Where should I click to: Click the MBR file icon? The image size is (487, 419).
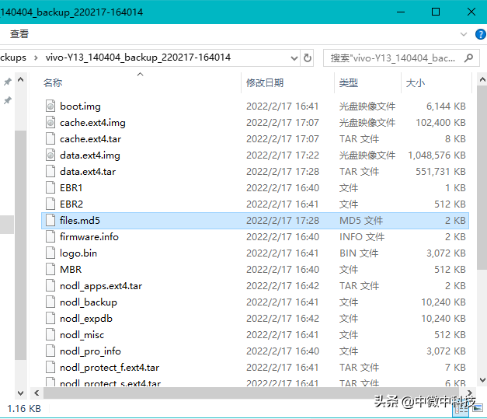click(50, 269)
